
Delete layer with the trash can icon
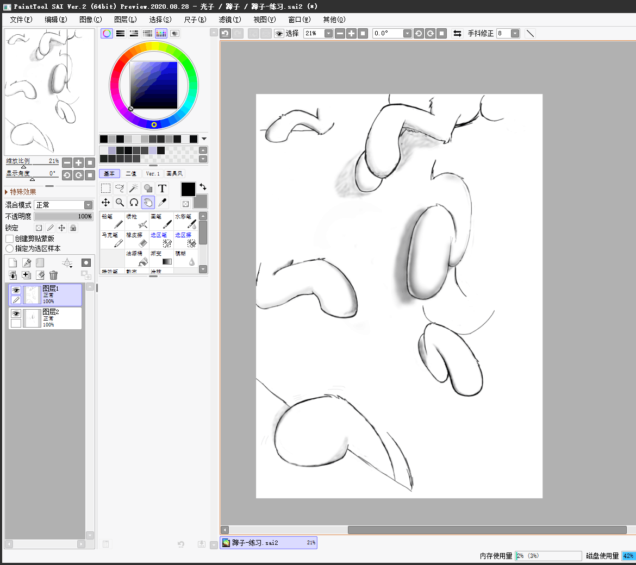[53, 275]
